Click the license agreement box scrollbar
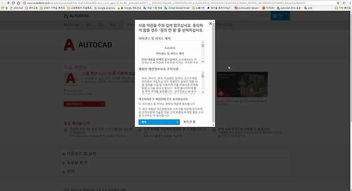This screenshot has height=191, width=352. (x=203, y=52)
